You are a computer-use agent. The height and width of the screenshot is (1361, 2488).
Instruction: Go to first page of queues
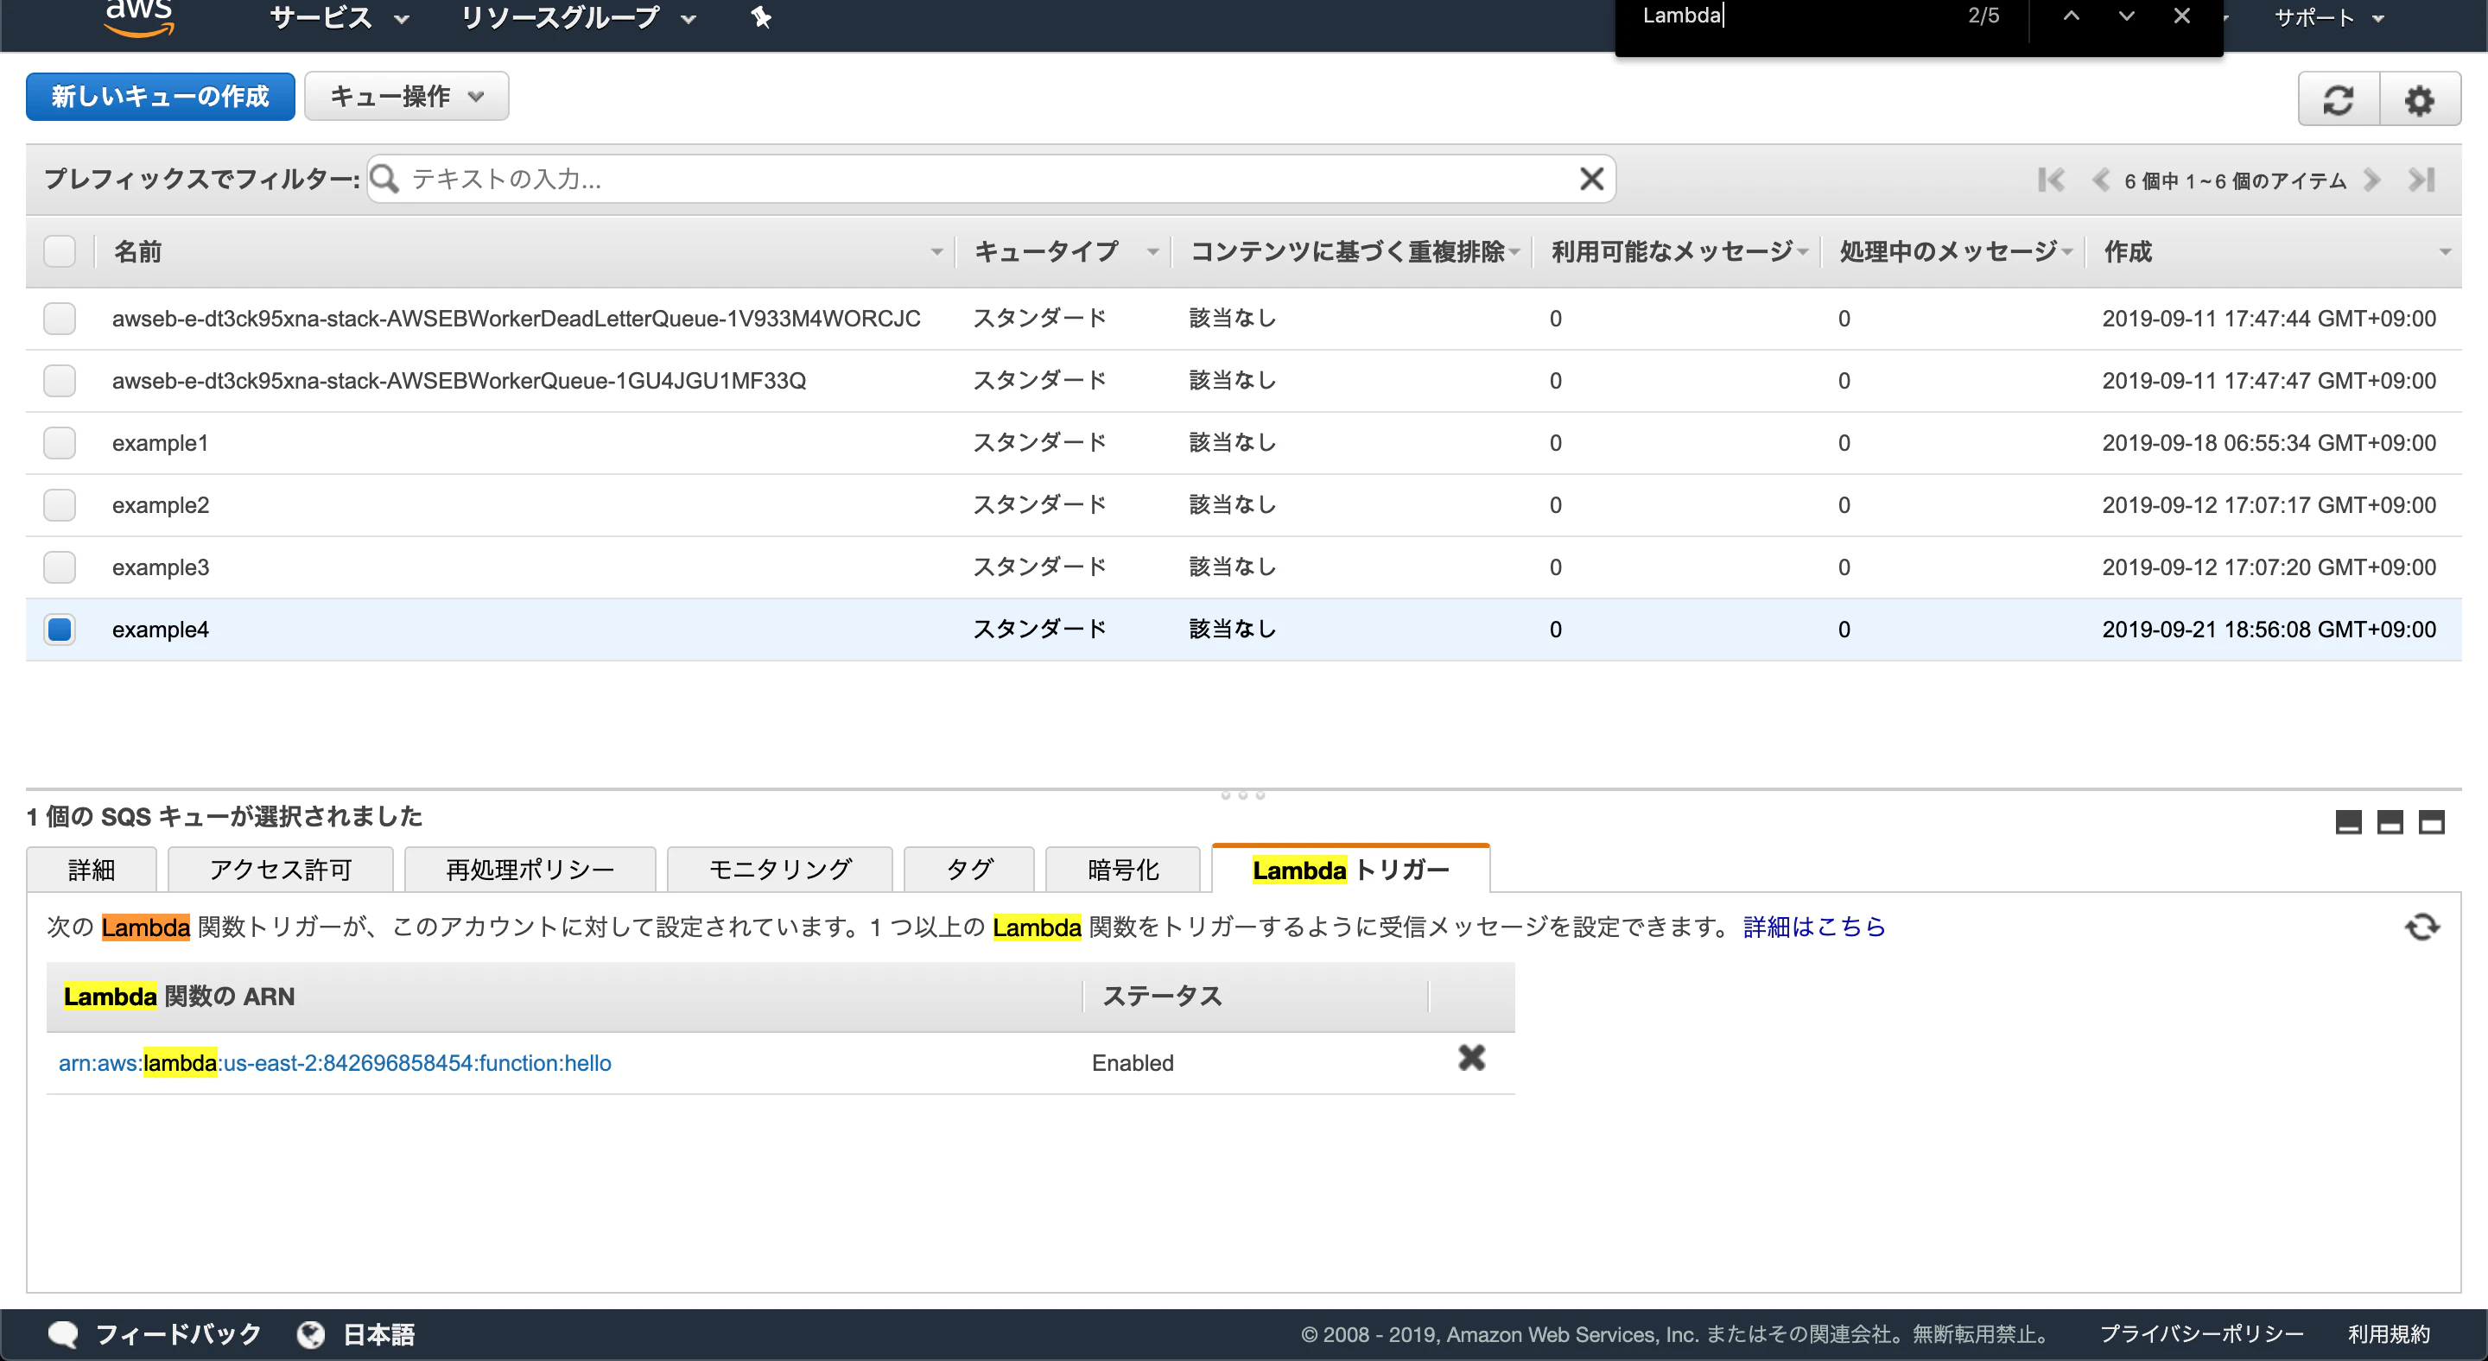(x=2051, y=180)
